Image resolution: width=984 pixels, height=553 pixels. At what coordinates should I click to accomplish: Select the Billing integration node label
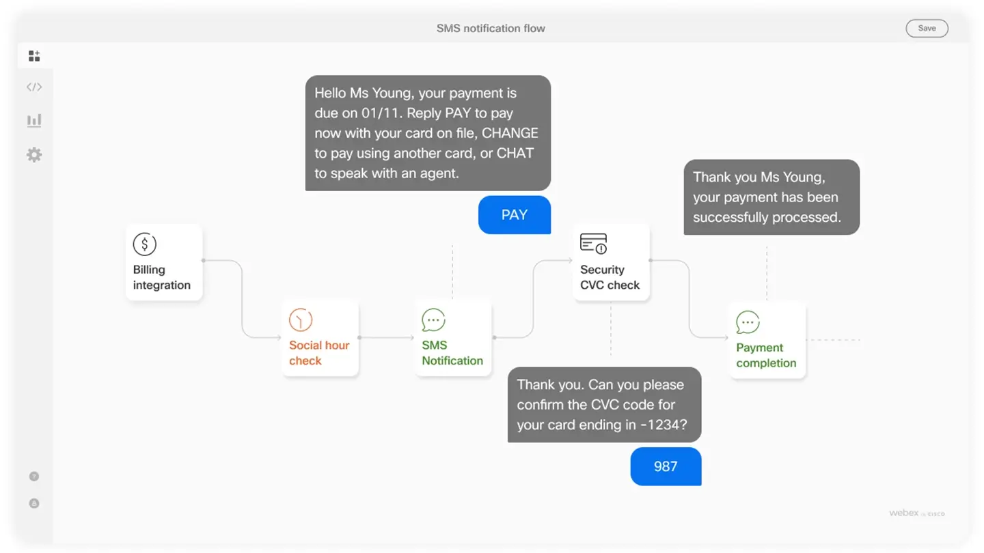pyautogui.click(x=161, y=278)
